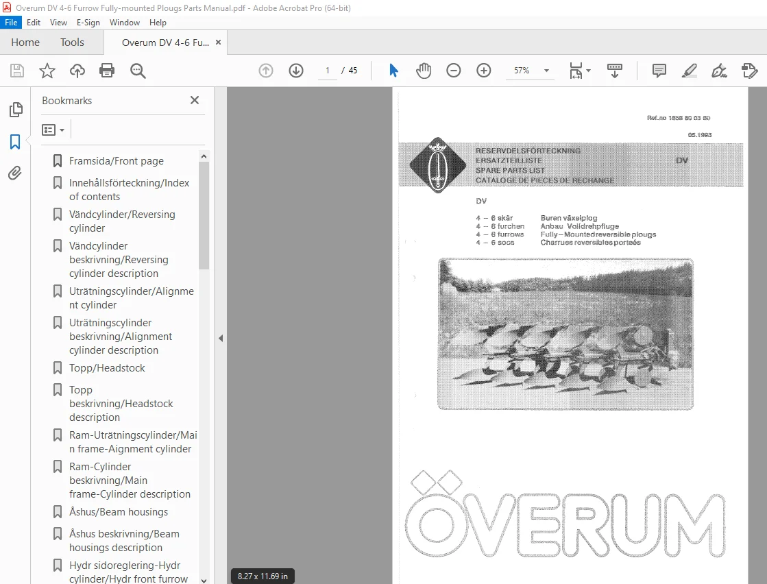The height and width of the screenshot is (584, 767).
Task: Print the document
Action: [107, 71]
